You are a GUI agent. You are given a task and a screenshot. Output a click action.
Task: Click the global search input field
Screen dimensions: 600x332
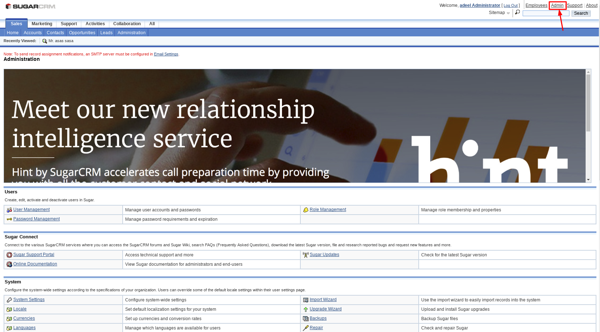coord(546,13)
